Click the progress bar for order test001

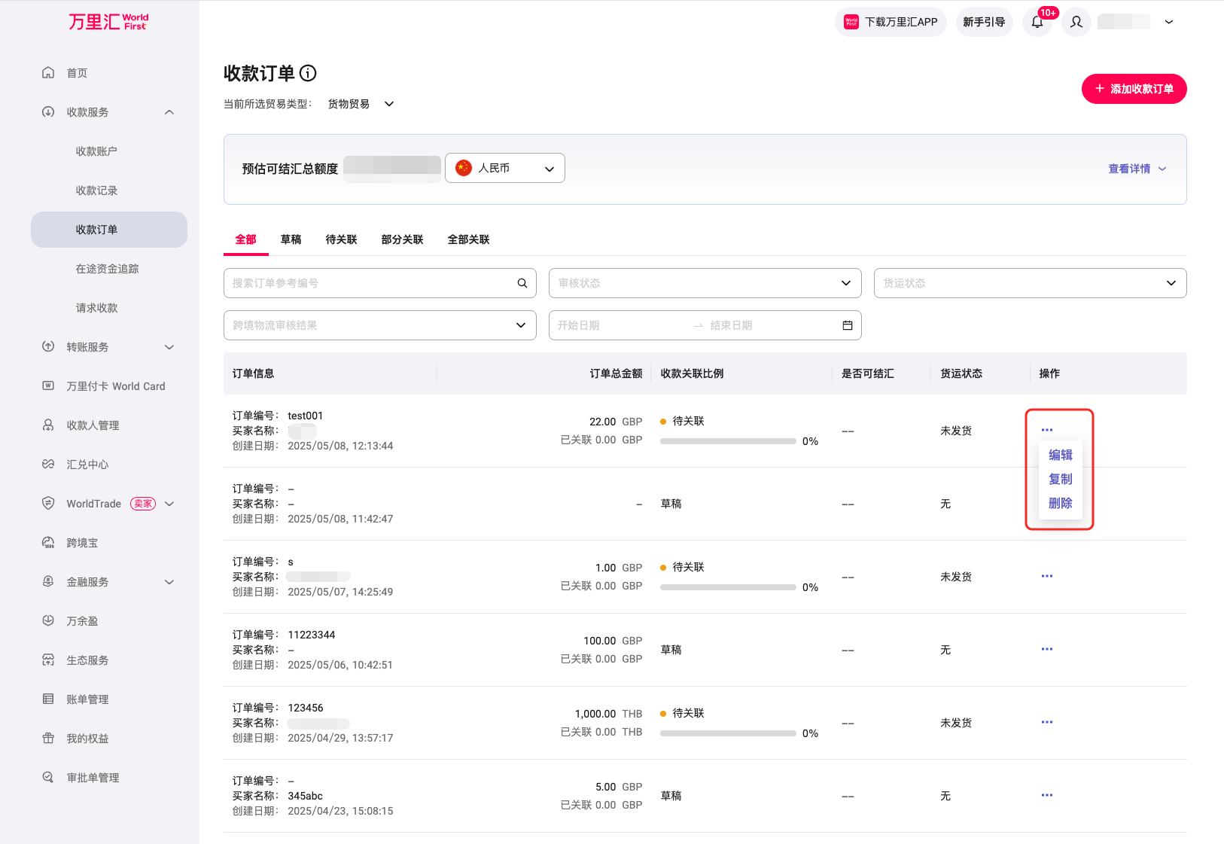pos(727,441)
